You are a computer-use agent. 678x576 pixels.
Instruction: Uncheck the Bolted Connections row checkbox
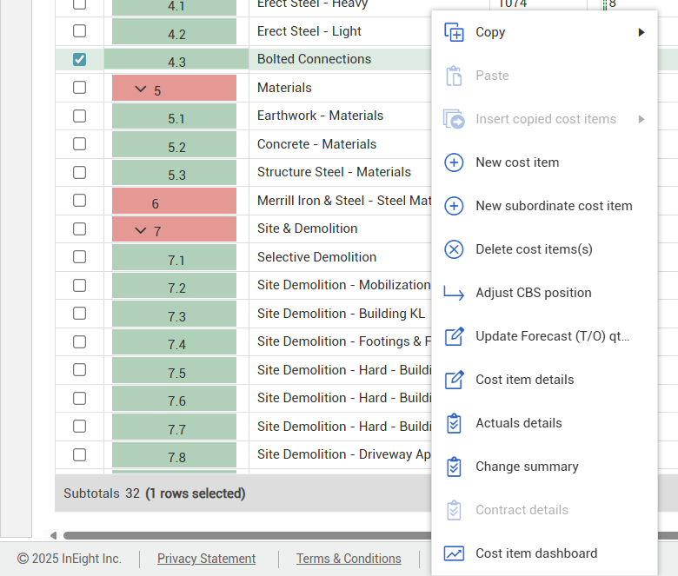(x=79, y=59)
